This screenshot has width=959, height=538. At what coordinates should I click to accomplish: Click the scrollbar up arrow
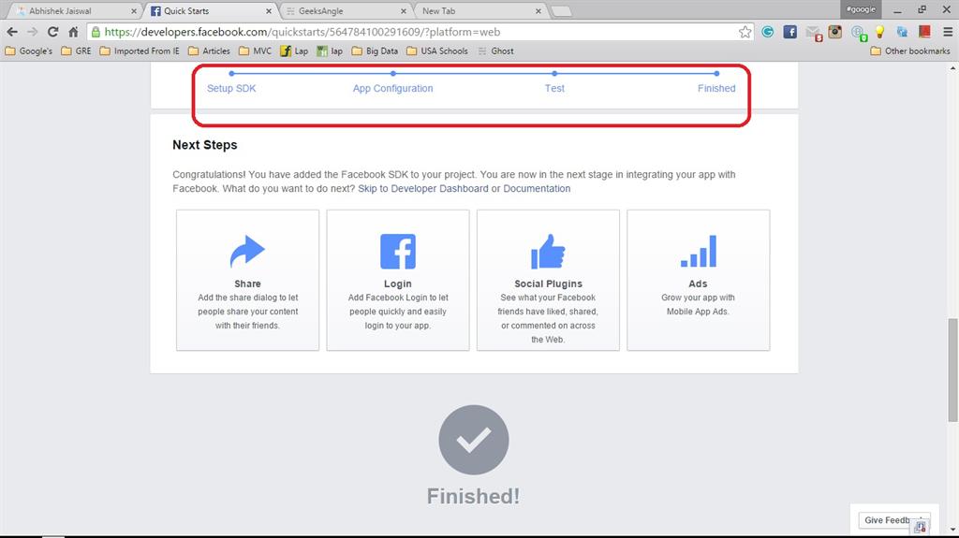[952, 68]
